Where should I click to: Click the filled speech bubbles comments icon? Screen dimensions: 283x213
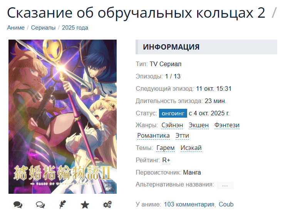pyautogui.click(x=18, y=205)
